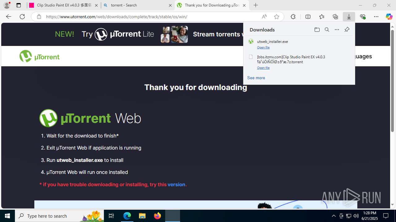View site information lock icon
This screenshot has height=222, width=396.
point(39,17)
